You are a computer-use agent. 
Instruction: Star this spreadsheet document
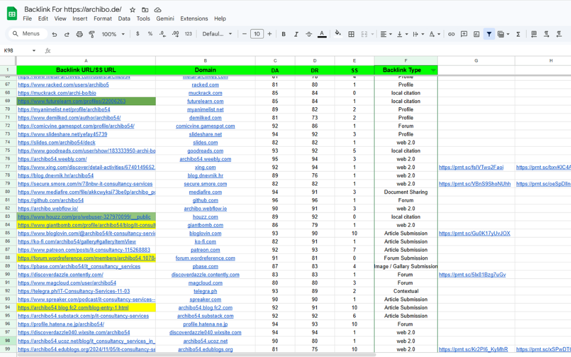(x=132, y=10)
